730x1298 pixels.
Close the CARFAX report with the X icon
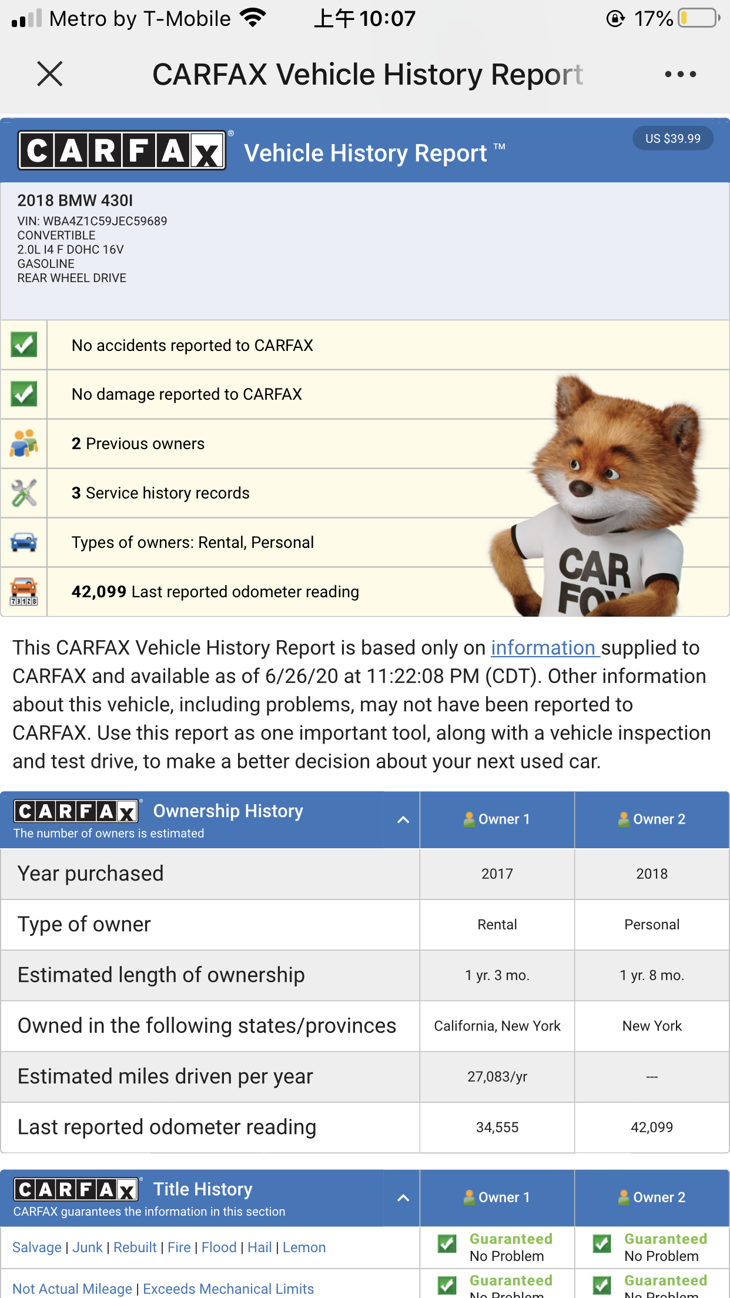(x=50, y=74)
